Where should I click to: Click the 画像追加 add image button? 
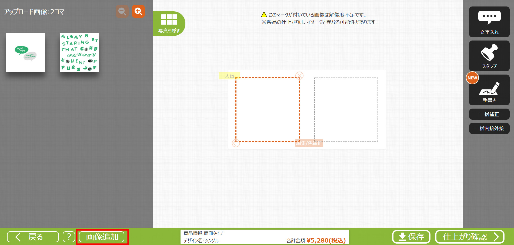[102, 237]
